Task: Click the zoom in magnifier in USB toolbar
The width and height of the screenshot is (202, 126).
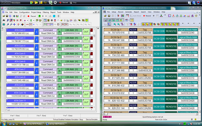Action: point(115,24)
